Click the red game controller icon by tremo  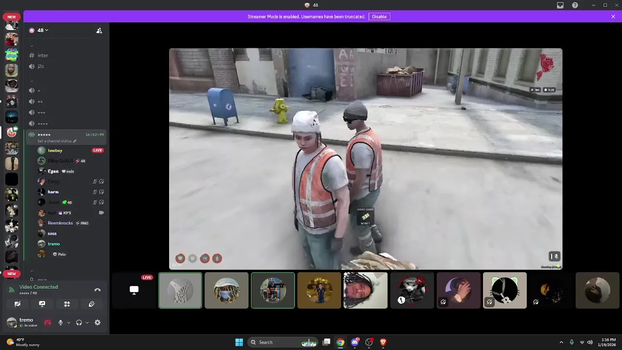click(48, 322)
